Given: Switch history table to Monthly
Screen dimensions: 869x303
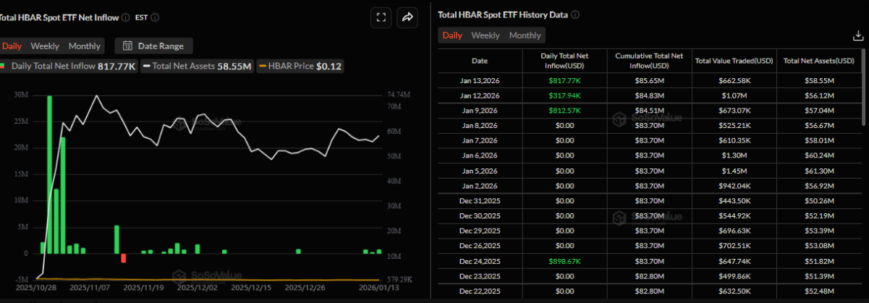Looking at the screenshot, I should coord(525,35).
